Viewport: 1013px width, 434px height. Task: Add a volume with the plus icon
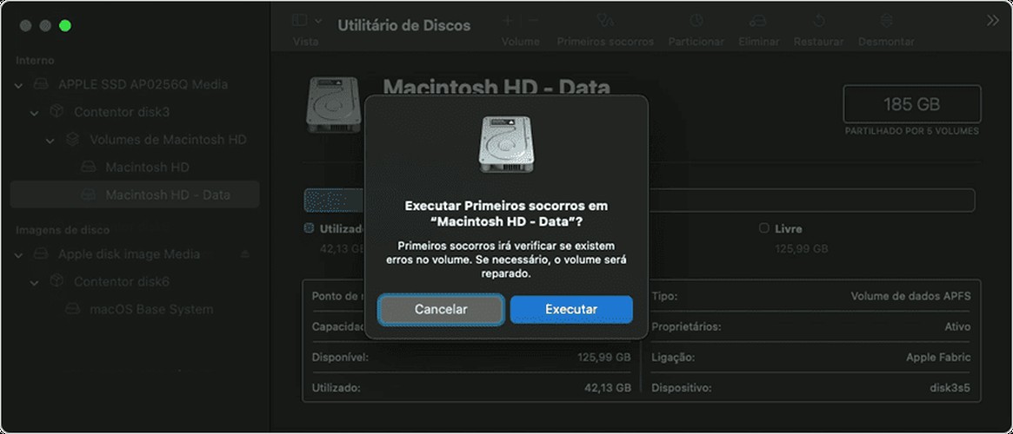pos(508,21)
